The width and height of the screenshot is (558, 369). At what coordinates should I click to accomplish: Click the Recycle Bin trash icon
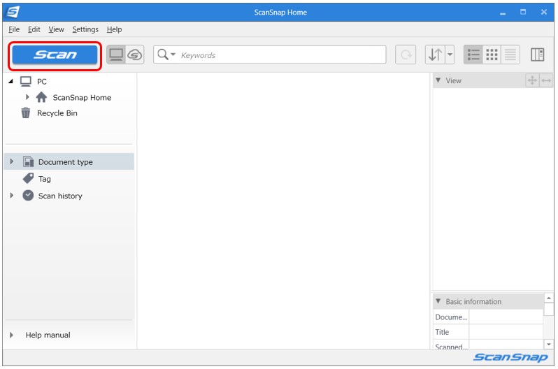pos(26,113)
